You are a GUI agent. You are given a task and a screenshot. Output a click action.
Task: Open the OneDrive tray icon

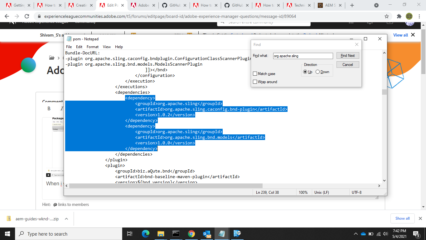[363, 233]
